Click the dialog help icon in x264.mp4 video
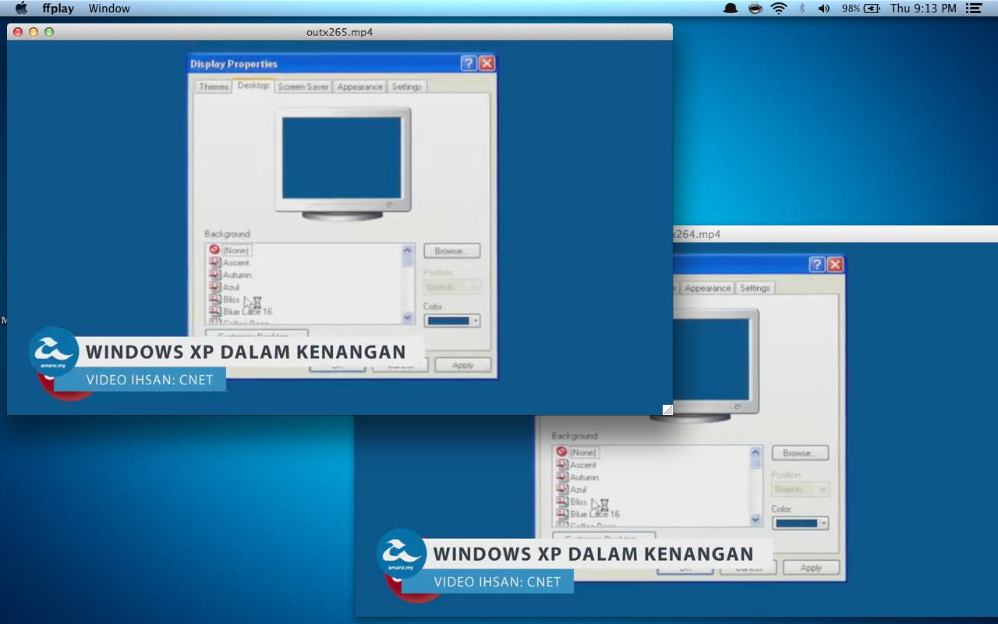Image resolution: width=998 pixels, height=624 pixels. click(x=817, y=265)
